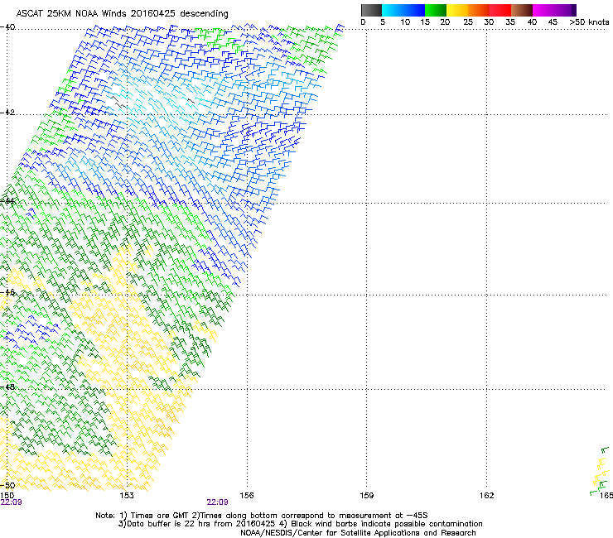Click the latitude label -46
This screenshot has width=613, height=538.
click(7, 292)
